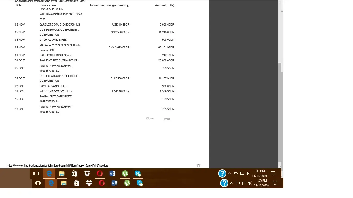Expand hidden tray icons in the upper taskbar row

pos(229,174)
